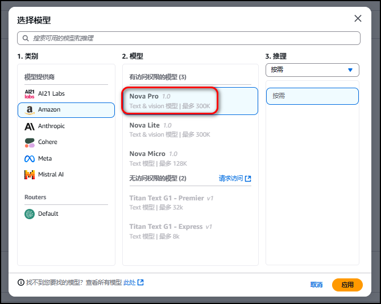Screen dimensions: 381x304
Task: Click the Default router icon
Action: pos(30,214)
